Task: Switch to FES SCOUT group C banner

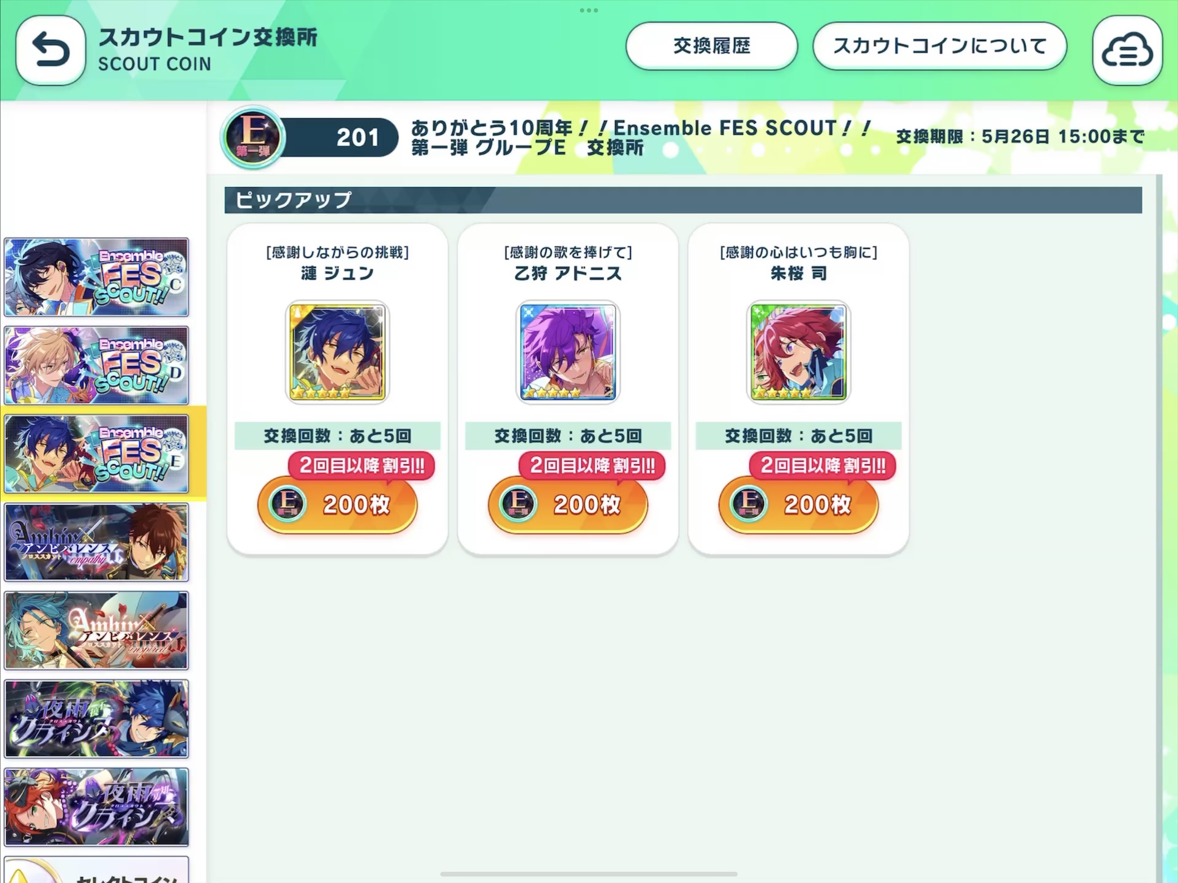Action: 96,277
